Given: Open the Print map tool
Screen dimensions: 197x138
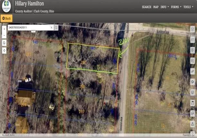Looking at the screenshot, I should tap(192, 92).
